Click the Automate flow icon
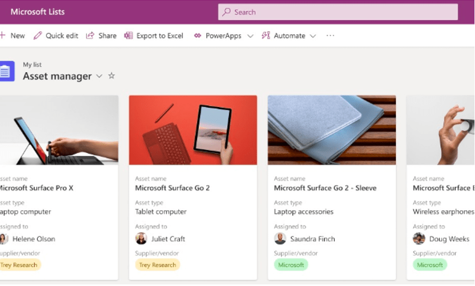 coord(266,35)
